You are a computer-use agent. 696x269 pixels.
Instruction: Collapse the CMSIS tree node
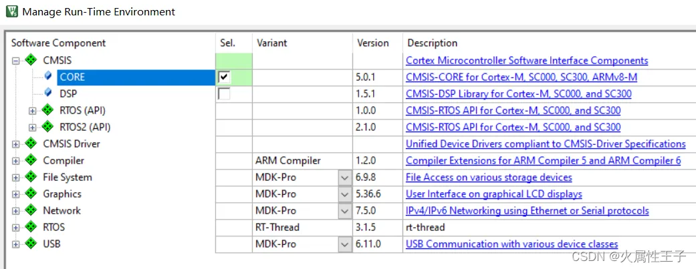tap(16, 60)
